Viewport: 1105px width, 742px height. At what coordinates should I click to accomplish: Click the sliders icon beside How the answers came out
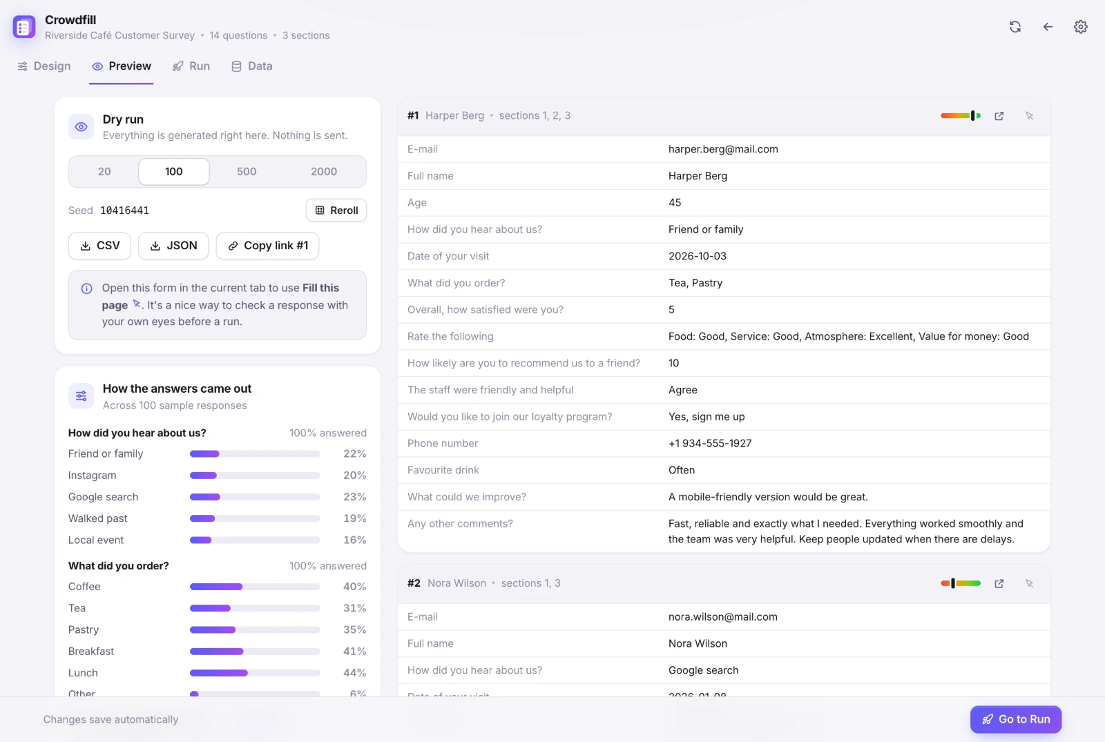click(81, 396)
